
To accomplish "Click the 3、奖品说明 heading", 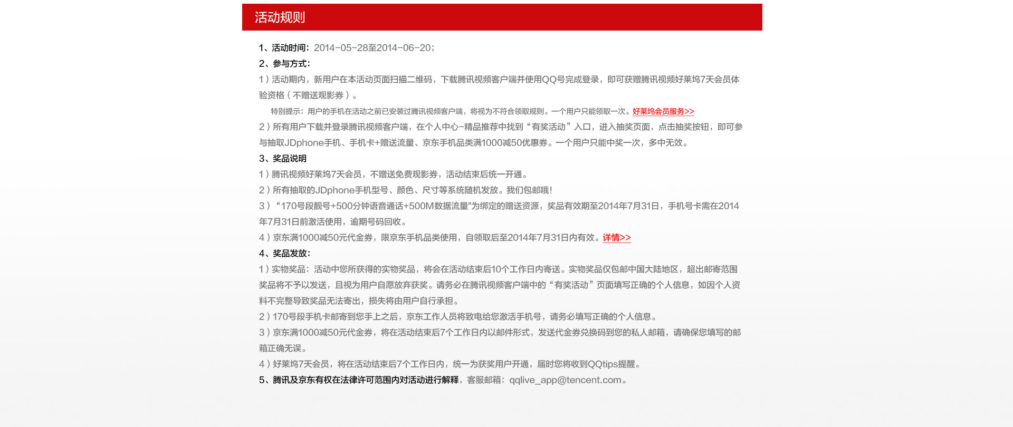I will tap(282, 159).
